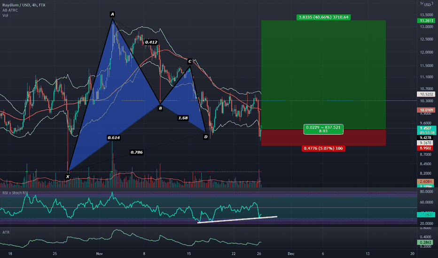Click the 9.4507 current price tag
This screenshot has width=438, height=258.
(426, 129)
